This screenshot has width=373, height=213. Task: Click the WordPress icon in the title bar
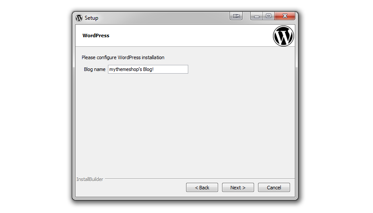tap(79, 18)
